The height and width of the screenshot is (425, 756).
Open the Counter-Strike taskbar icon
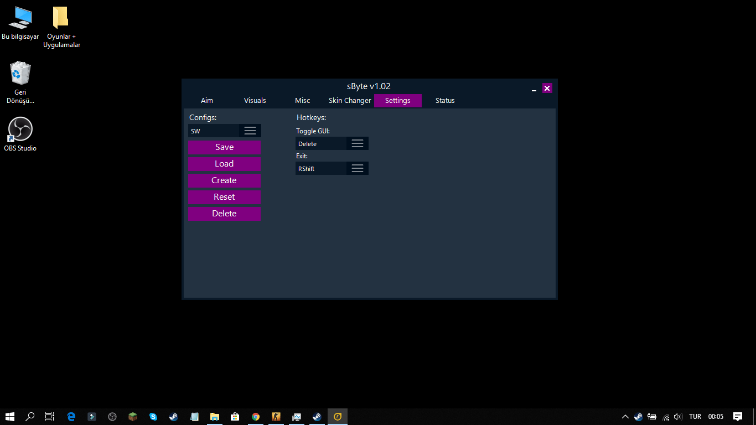pos(276,417)
